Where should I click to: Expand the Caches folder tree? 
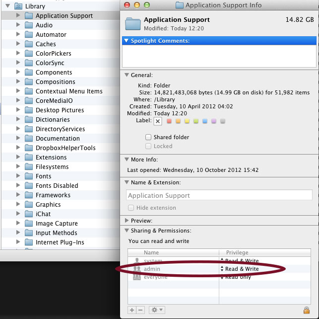[x=18, y=44]
